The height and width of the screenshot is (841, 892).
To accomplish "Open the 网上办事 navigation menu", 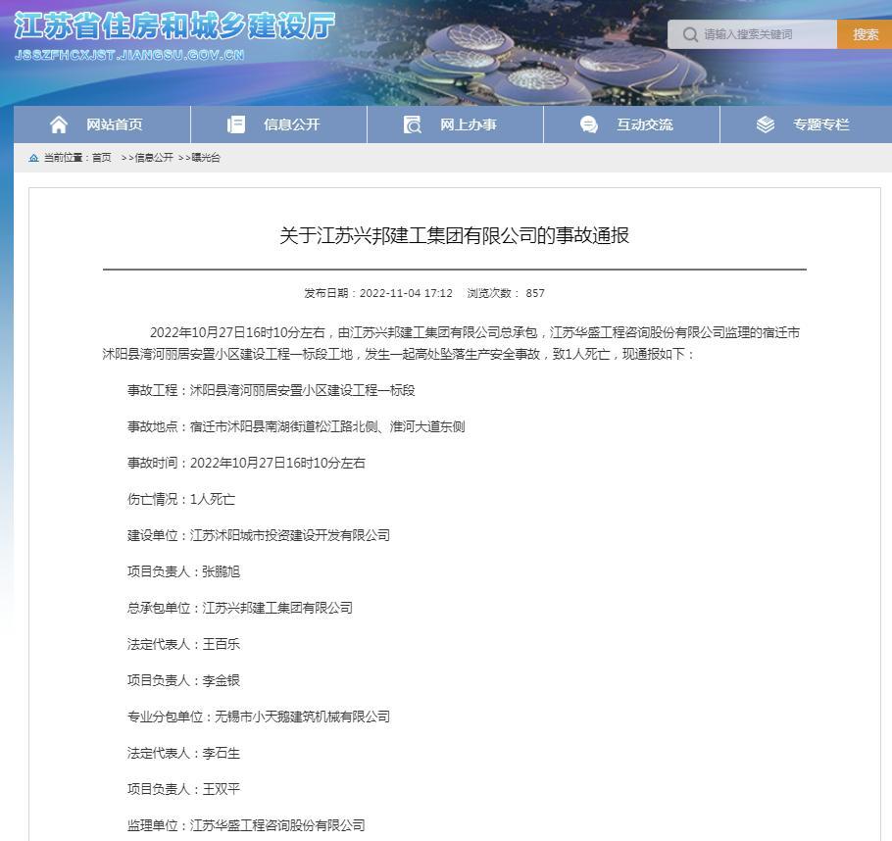I will point(455,124).
